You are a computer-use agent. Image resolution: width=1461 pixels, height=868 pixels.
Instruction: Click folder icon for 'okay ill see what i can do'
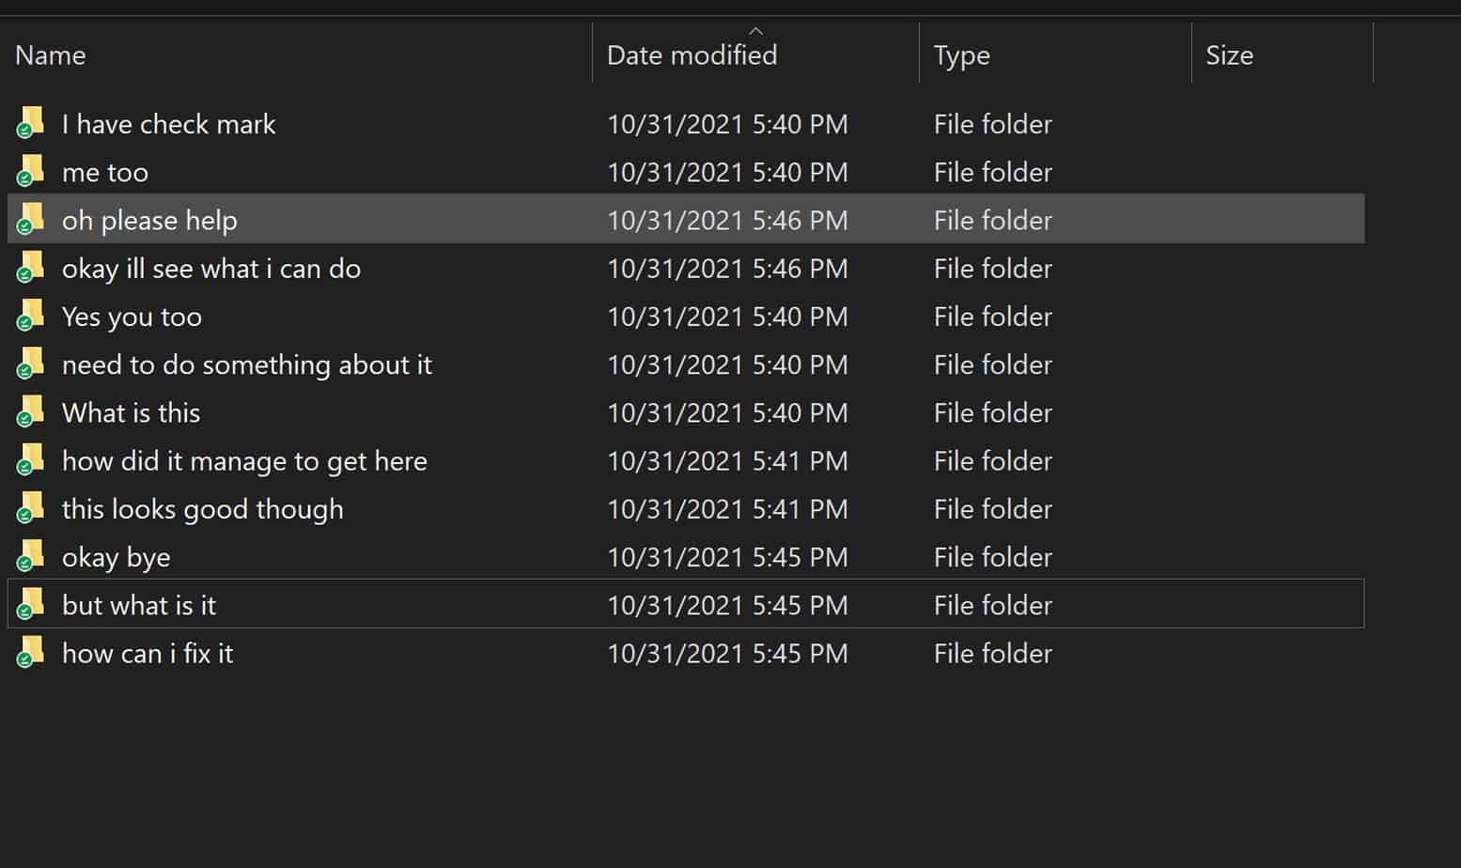(30, 268)
